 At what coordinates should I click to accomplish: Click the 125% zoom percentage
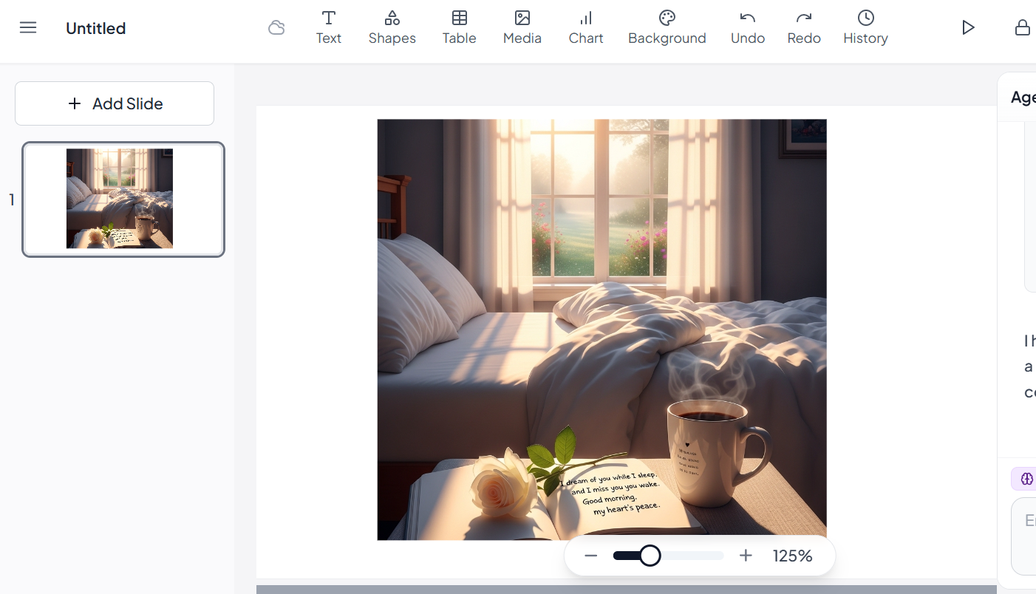tap(793, 556)
